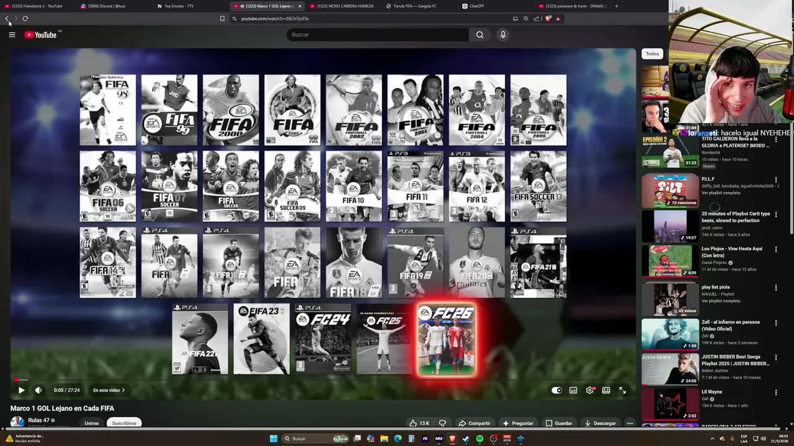
Task: Click the Suscribirse button
Action: [x=124, y=423]
